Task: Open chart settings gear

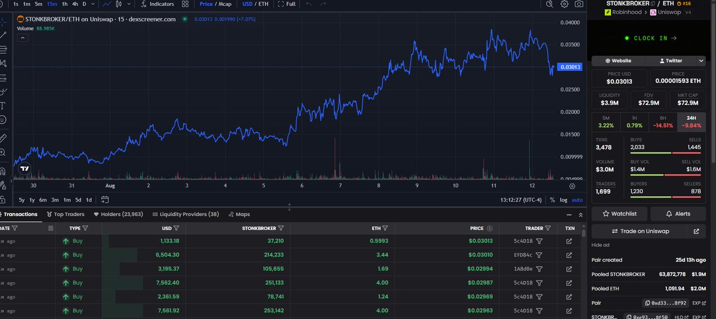Action: click(564, 4)
